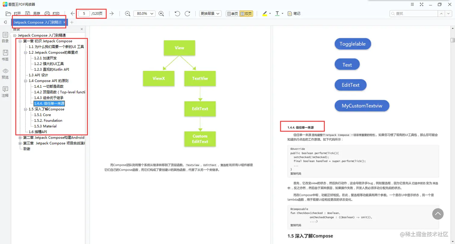Open the 笔记 notes tool
The height and width of the screenshot is (244, 455).
[x=294, y=14]
